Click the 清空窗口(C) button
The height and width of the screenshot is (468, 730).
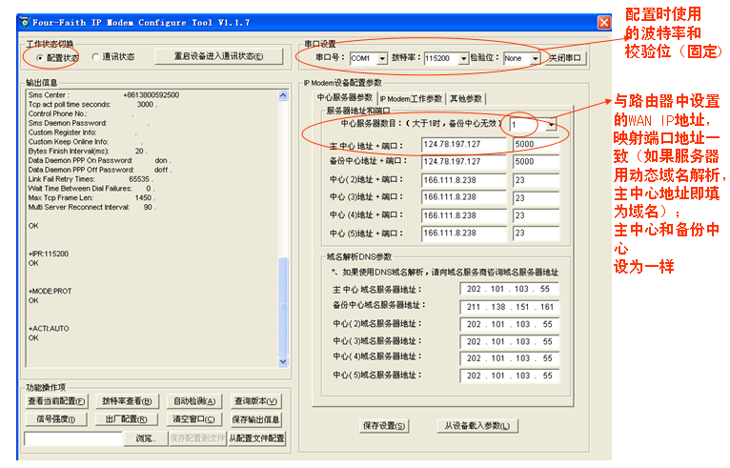click(194, 419)
